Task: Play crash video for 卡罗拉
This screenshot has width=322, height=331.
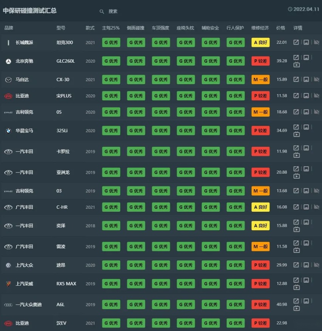Action: [x=297, y=155]
